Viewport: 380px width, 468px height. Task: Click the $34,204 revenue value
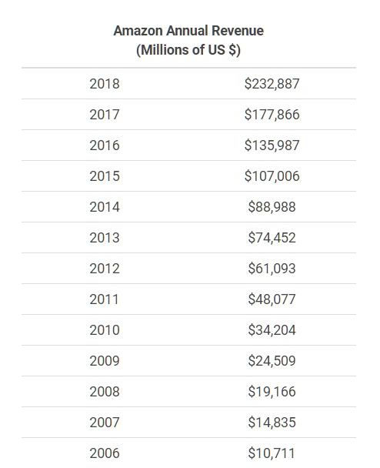(x=272, y=329)
